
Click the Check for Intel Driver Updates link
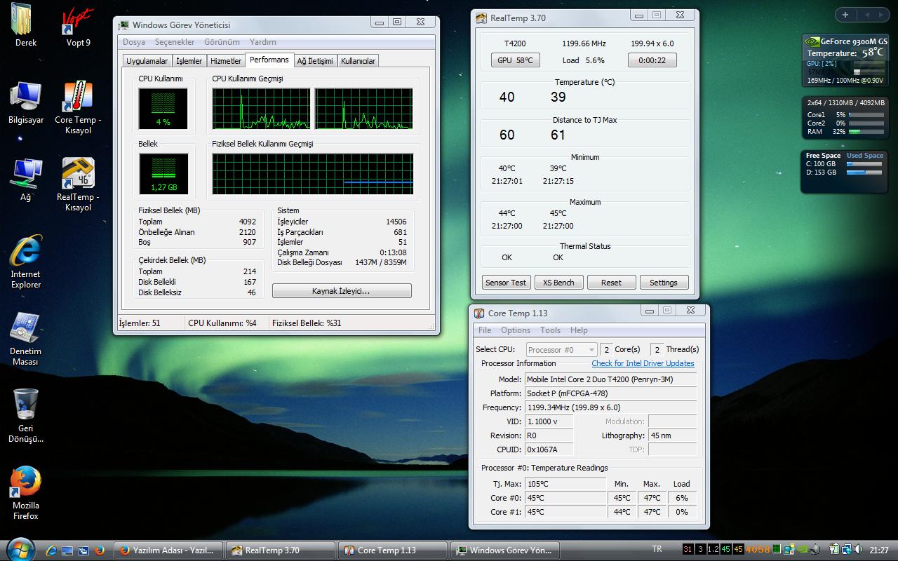pos(643,363)
